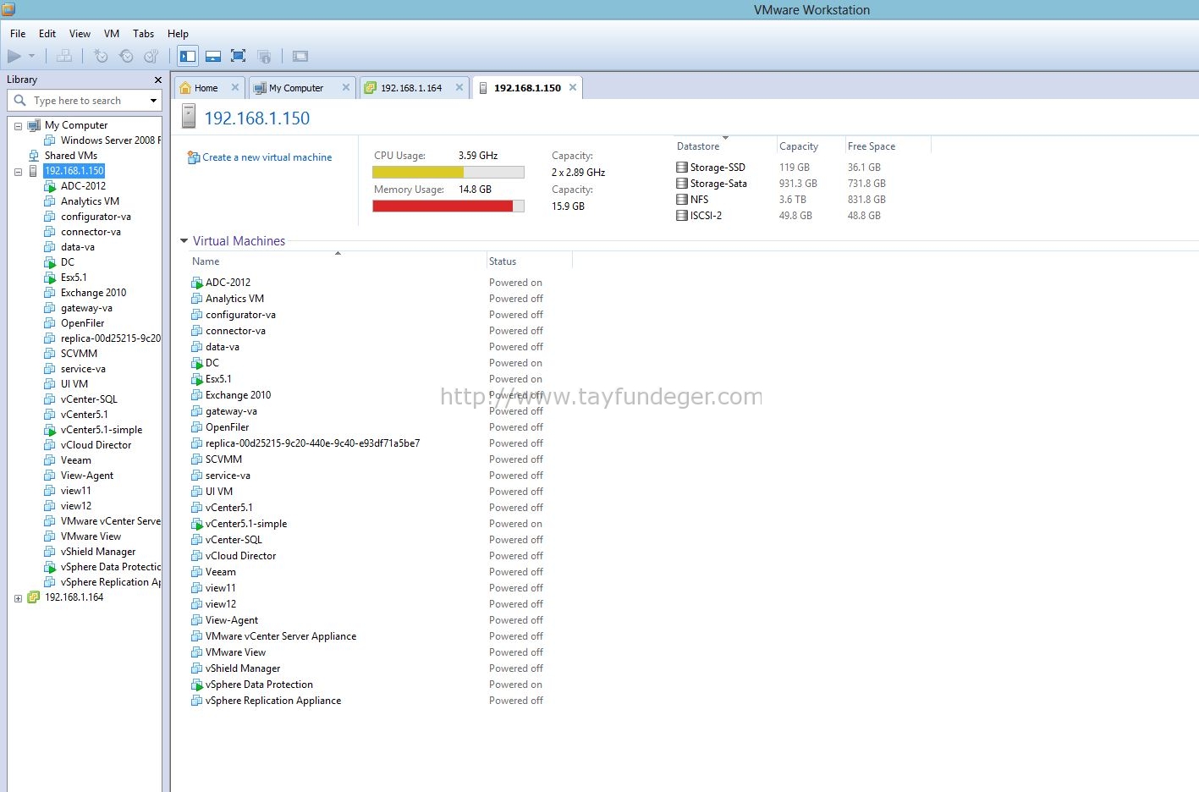This screenshot has width=1199, height=792.
Task: Click the Revert to Snapshot toolbar icon
Action: coord(126,57)
